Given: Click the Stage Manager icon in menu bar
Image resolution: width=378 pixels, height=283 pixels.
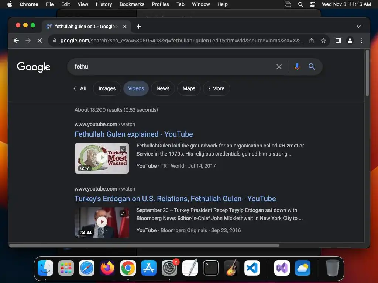Looking at the screenshot, I should click(288, 4).
